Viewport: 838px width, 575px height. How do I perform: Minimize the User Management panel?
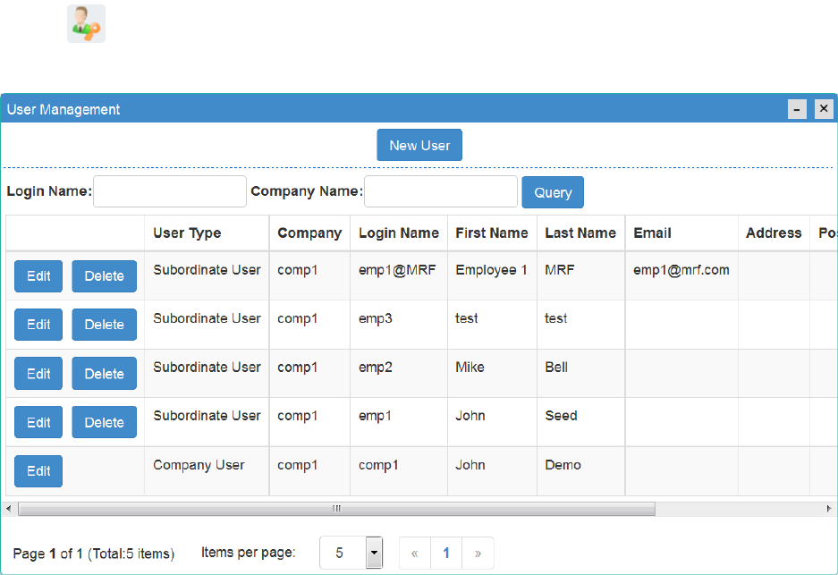(x=797, y=109)
